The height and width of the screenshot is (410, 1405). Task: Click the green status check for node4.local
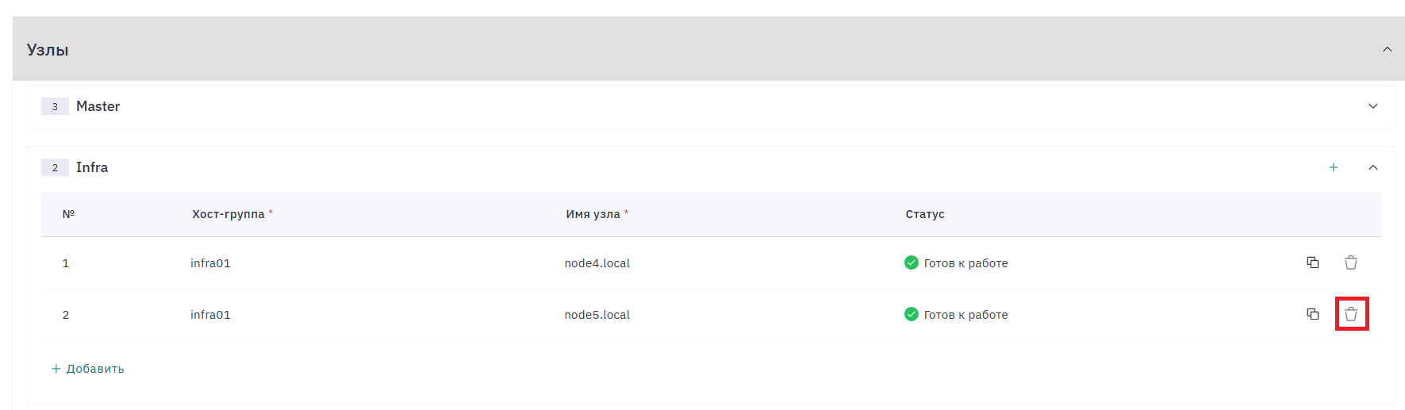[912, 262]
